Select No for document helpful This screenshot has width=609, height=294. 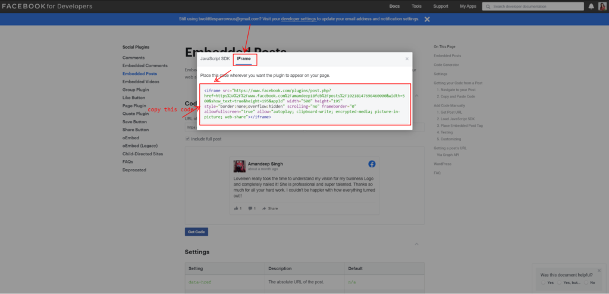pyautogui.click(x=586, y=283)
